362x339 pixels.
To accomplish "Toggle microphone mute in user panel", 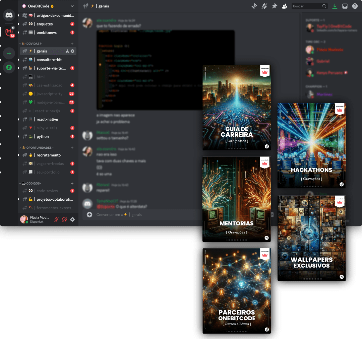I will tap(56, 219).
